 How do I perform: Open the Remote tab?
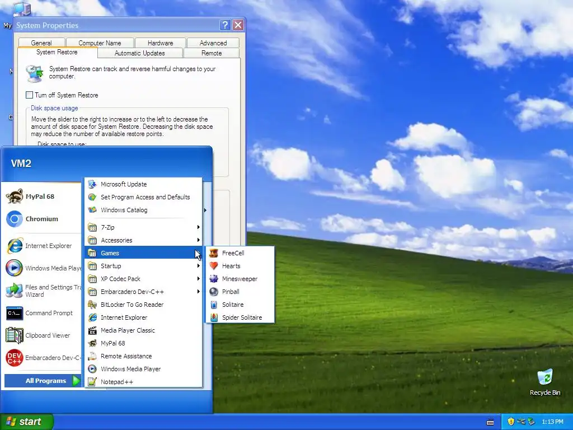click(212, 53)
